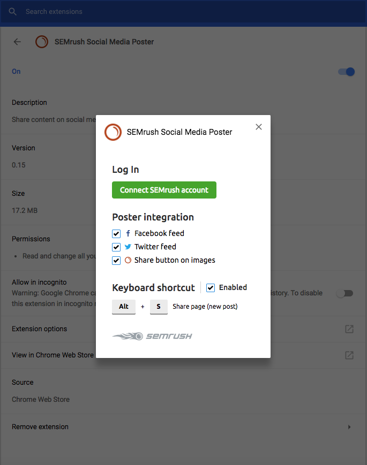Click Chrome Web Store source text
This screenshot has width=367, height=465.
click(x=41, y=400)
